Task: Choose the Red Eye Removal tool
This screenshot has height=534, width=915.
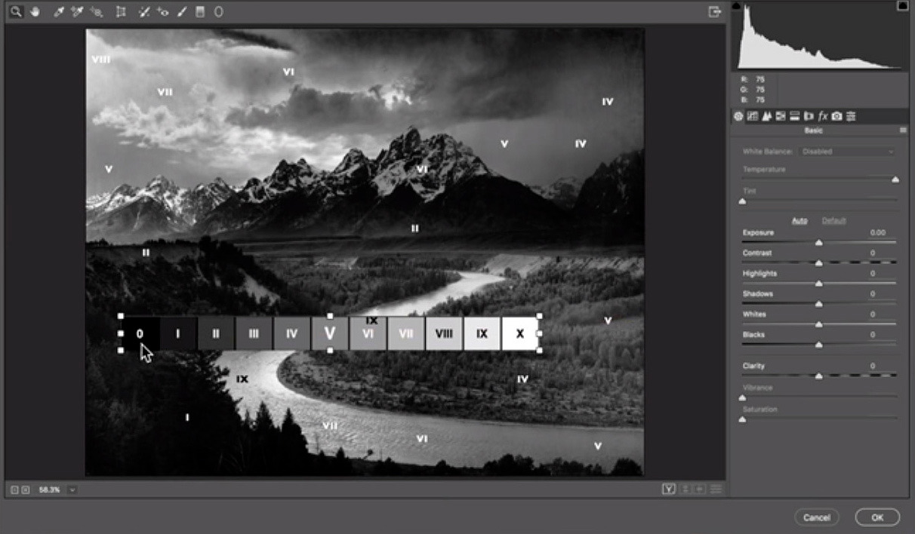Action: tap(163, 12)
